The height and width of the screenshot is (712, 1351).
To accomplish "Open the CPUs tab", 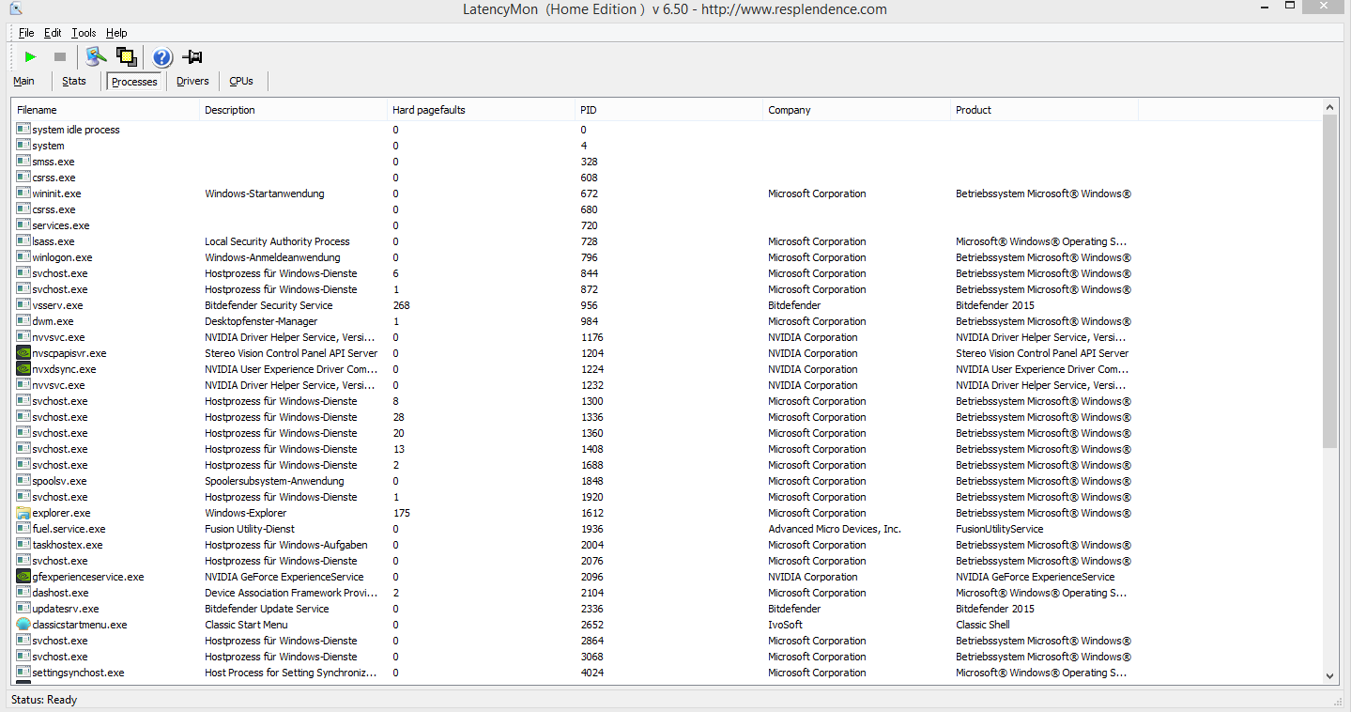I will click(241, 81).
